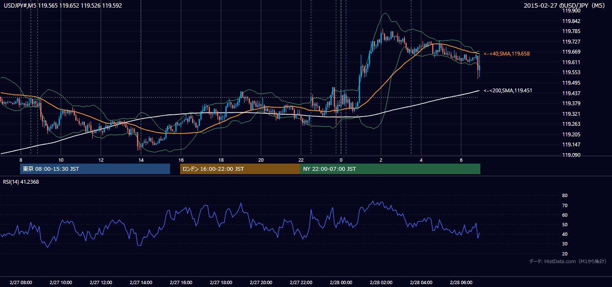
Task: Click the 2/27 14:00 time axis label
Action: point(141,282)
